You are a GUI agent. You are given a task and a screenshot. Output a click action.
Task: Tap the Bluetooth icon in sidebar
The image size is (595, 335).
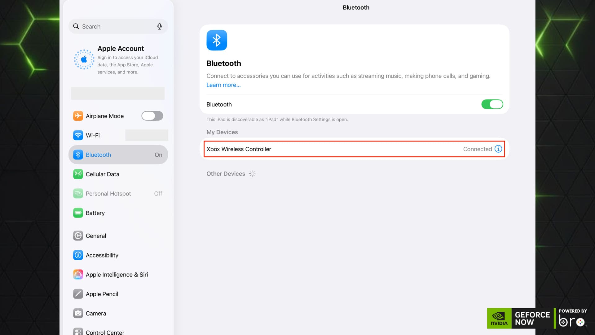(x=78, y=154)
